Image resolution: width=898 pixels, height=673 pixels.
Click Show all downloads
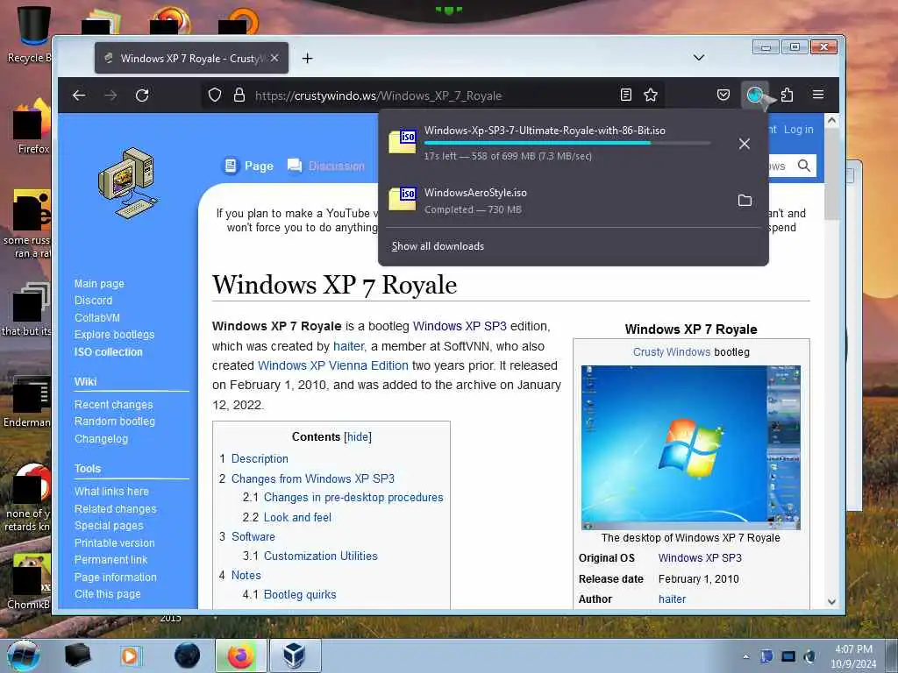tap(438, 246)
